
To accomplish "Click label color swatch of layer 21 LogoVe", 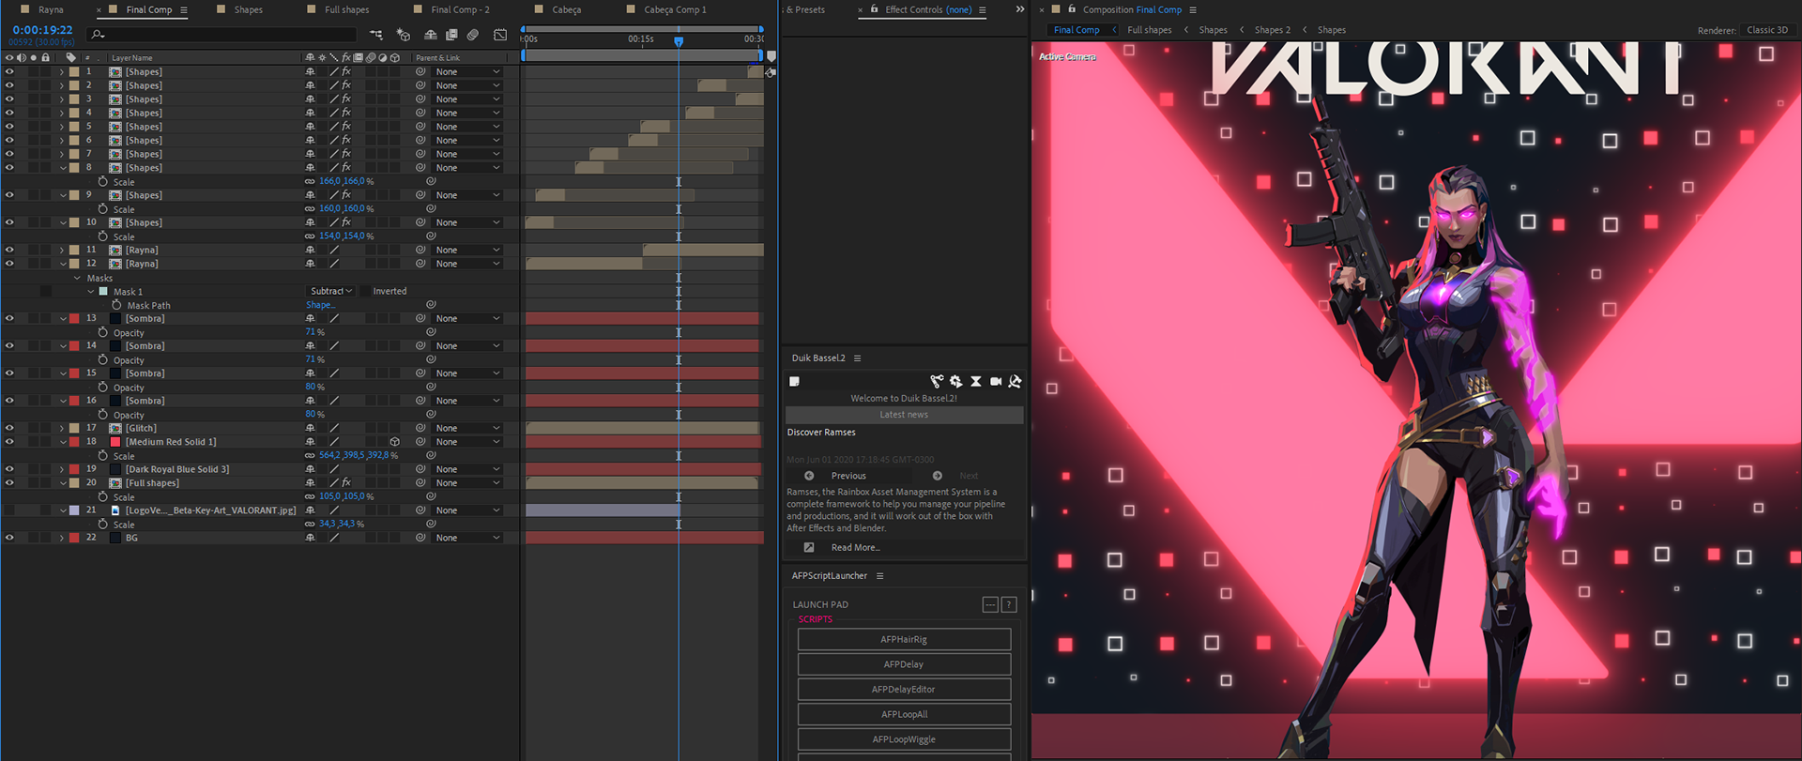I will point(74,510).
